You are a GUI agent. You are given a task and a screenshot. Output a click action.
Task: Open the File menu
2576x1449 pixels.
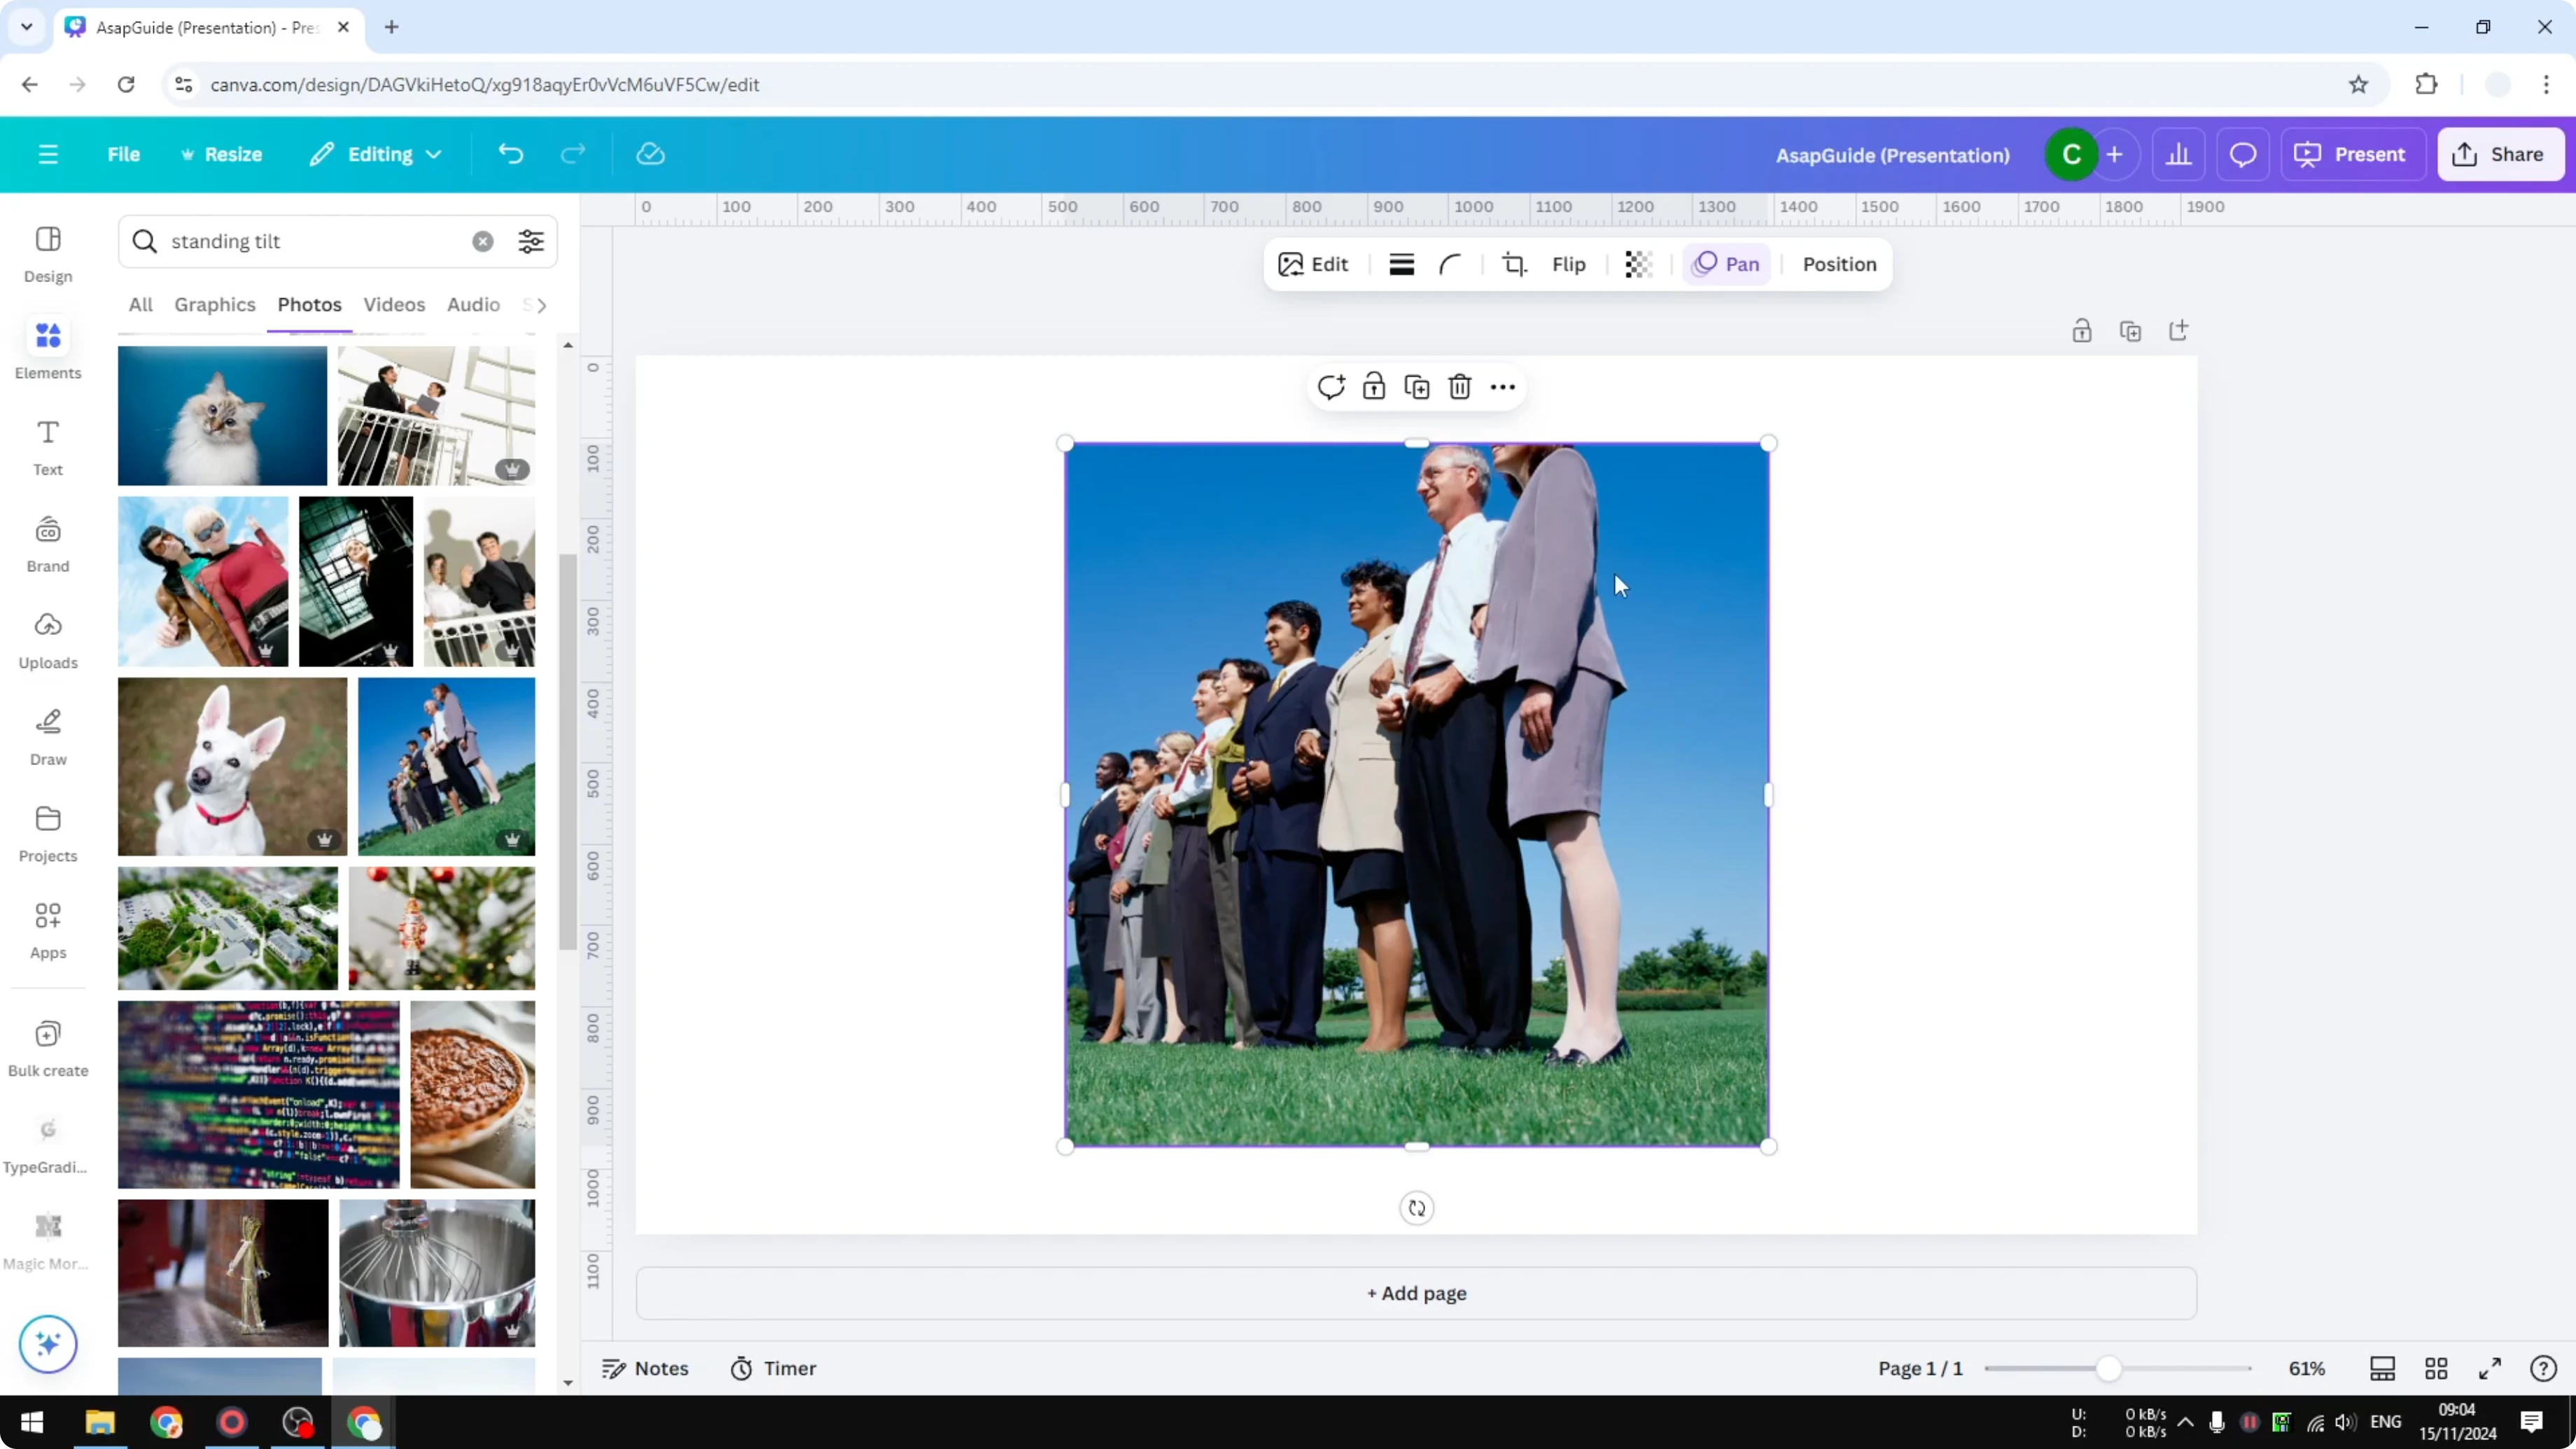tap(124, 154)
